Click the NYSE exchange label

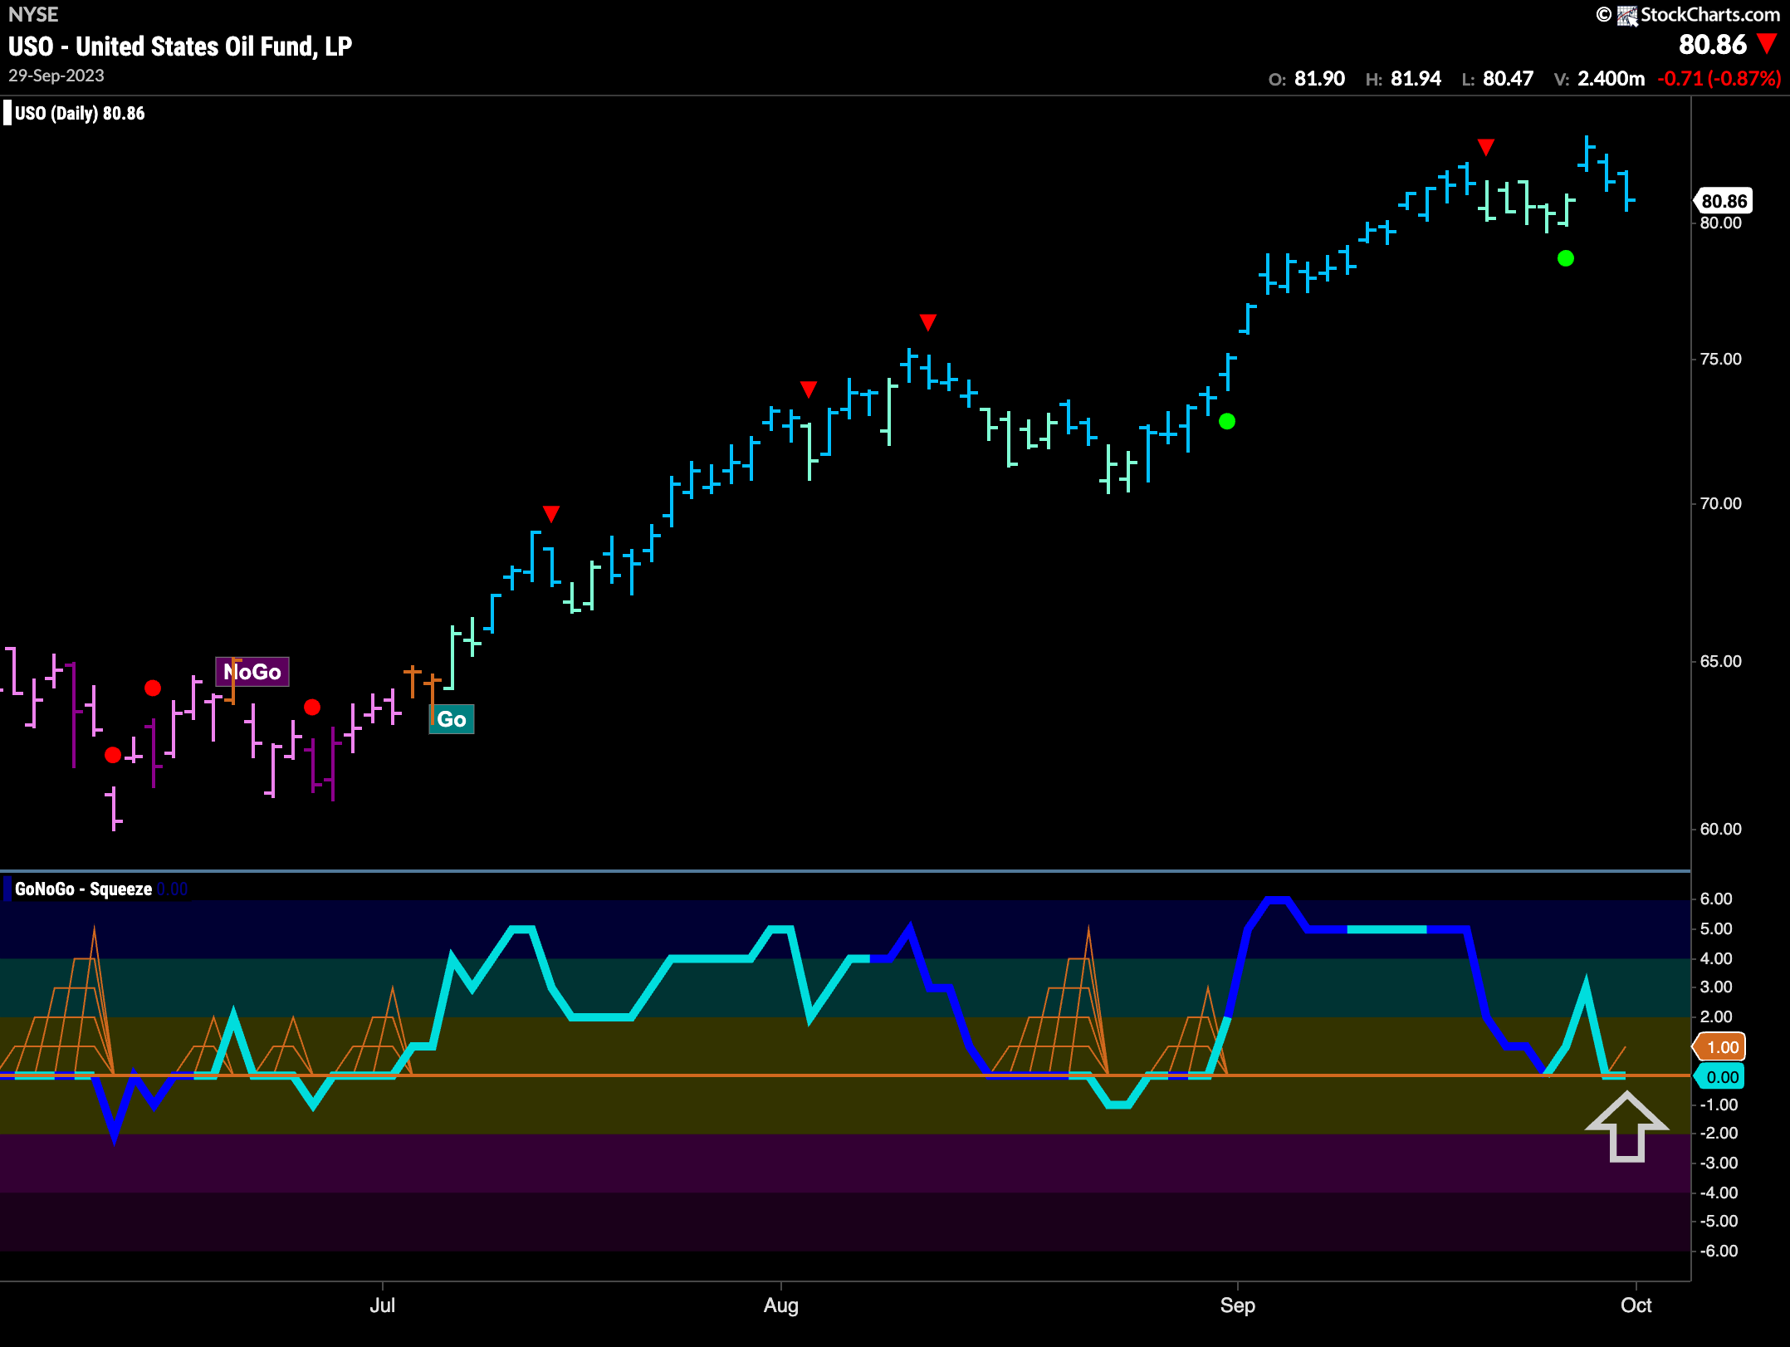coord(33,15)
